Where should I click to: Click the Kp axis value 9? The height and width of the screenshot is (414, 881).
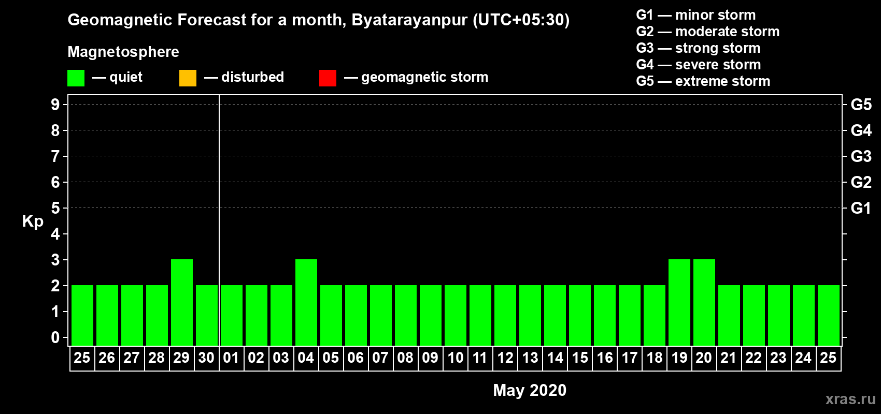tap(55, 105)
